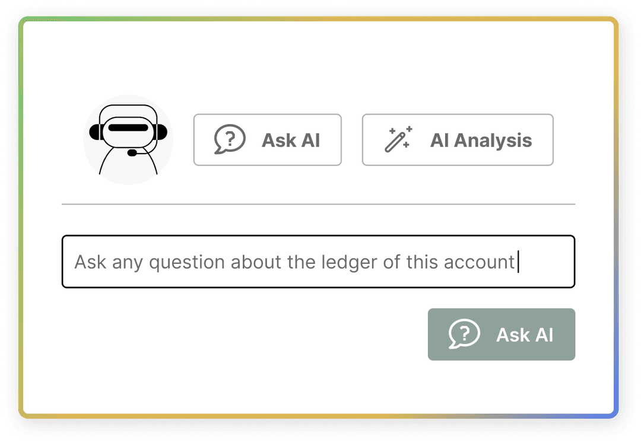Click the AI Analysis label text
641x443 pixels.
coord(481,140)
